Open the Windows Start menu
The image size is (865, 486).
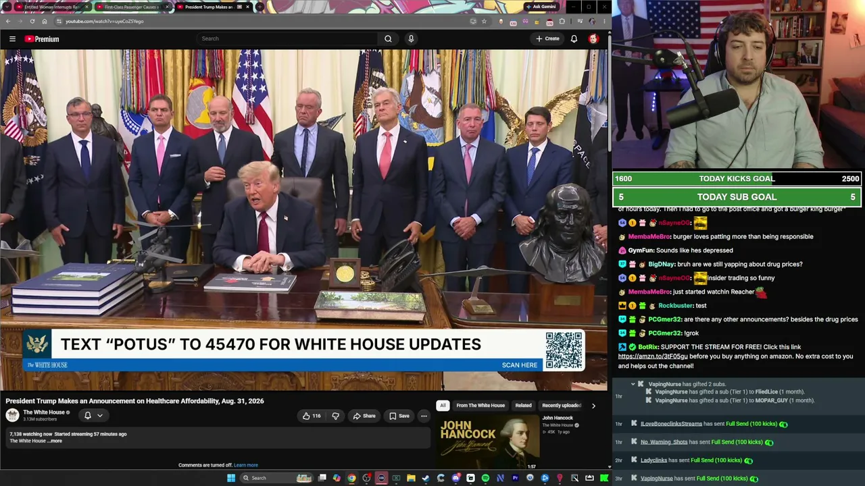[231, 478]
